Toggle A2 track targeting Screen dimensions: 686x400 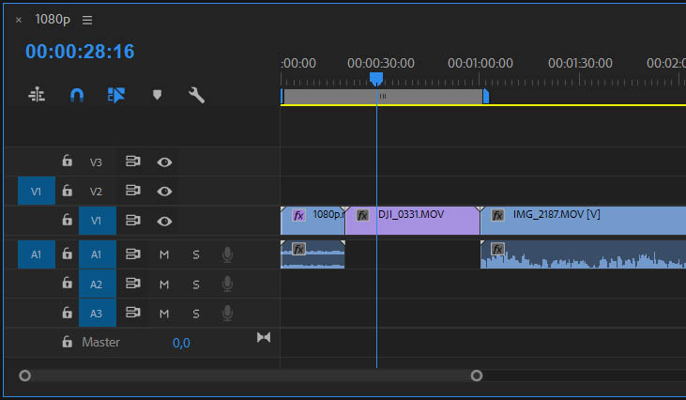click(97, 284)
